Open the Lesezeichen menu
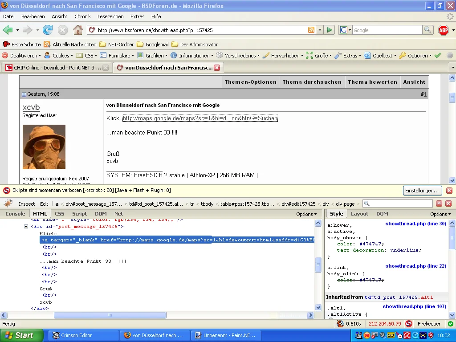 pos(110,16)
